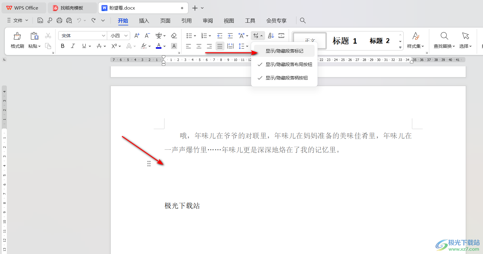
Task: Click the Find and Replace magnifier icon
Action: 444,36
